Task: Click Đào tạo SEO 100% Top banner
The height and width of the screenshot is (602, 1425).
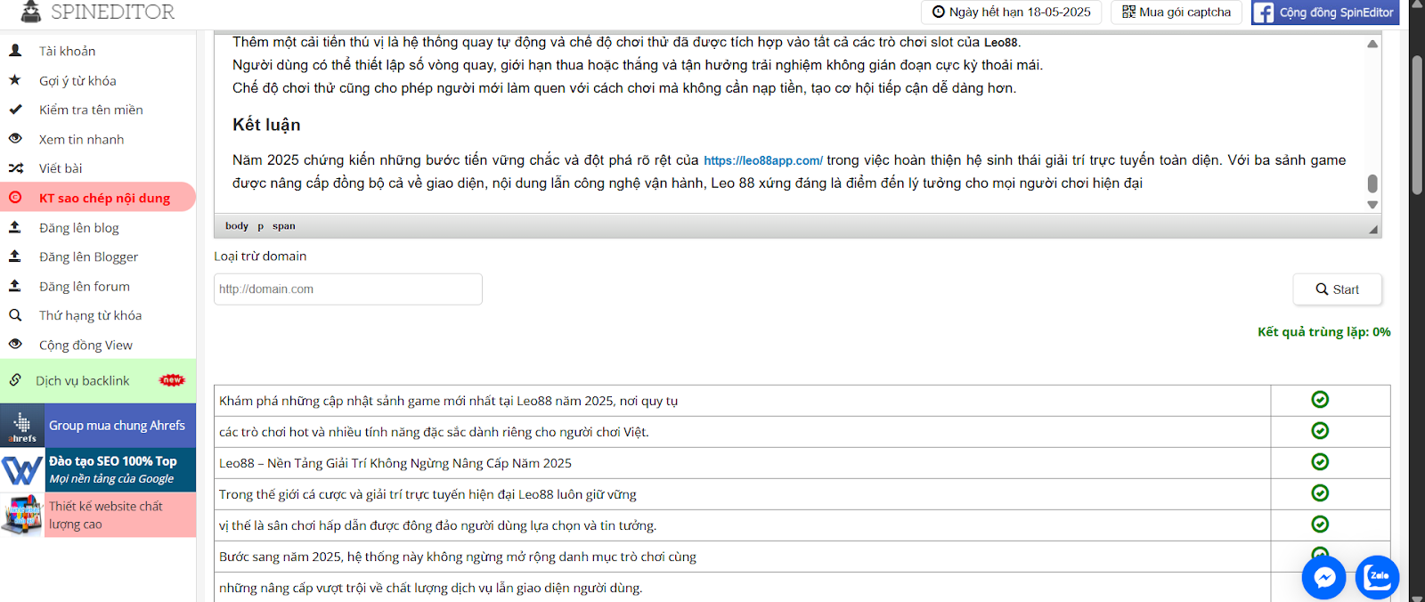Action: pos(98,470)
